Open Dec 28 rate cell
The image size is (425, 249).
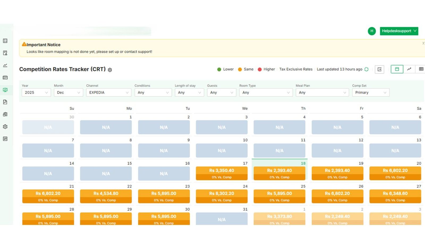coord(48,219)
